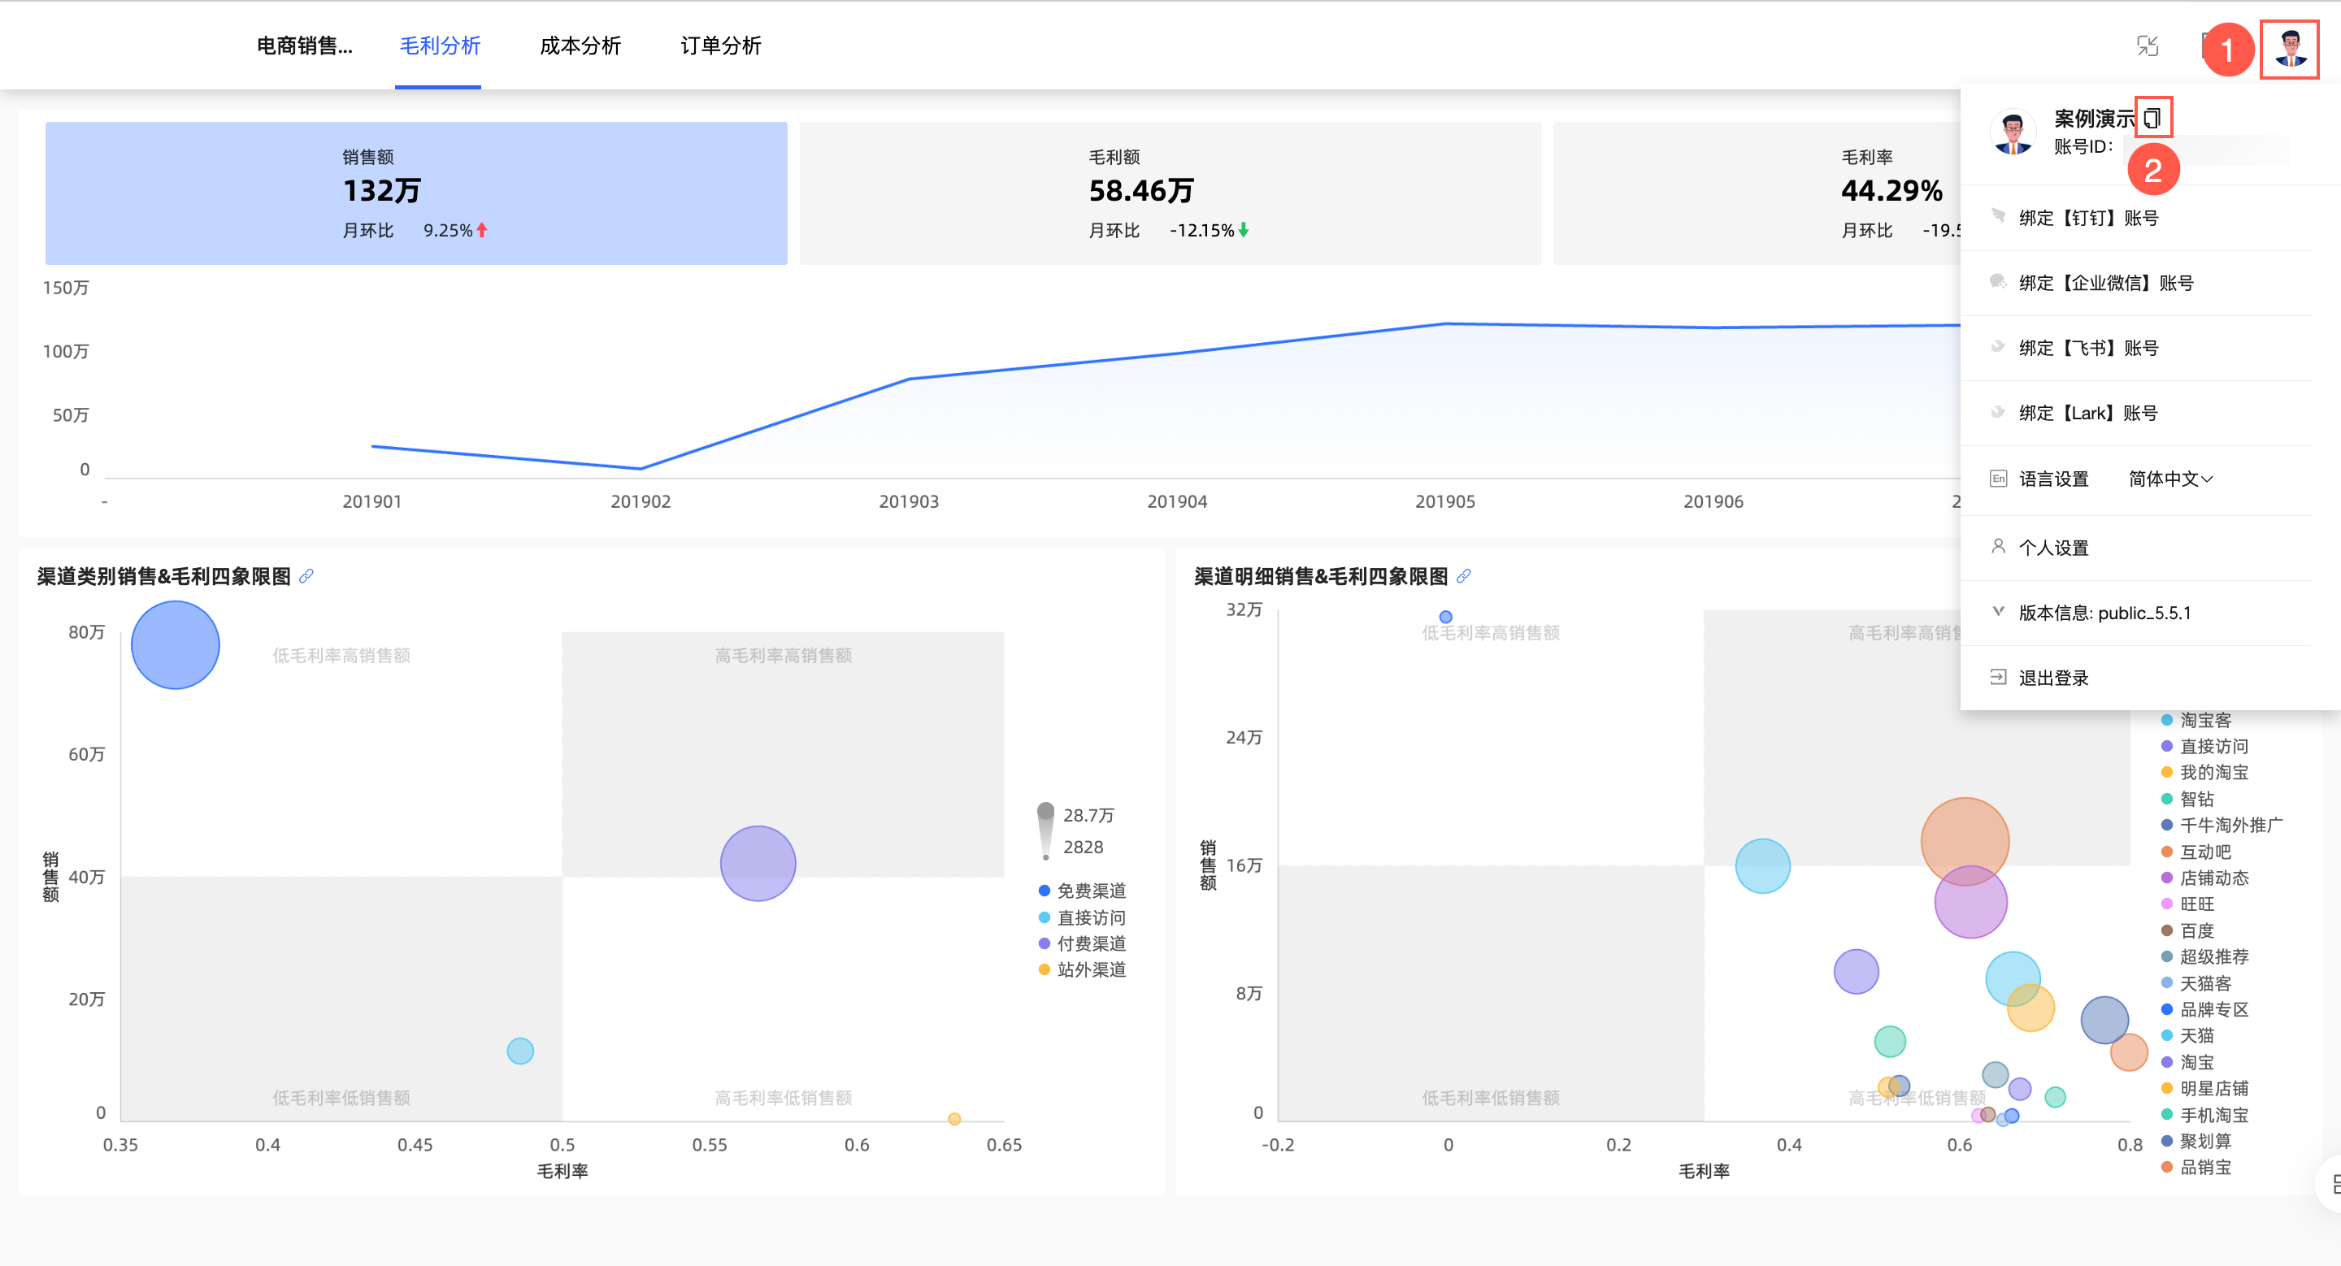Open link icon beside 渠道类别销售&毛利四象限图 title
This screenshot has width=2341, height=1266.
[306, 576]
